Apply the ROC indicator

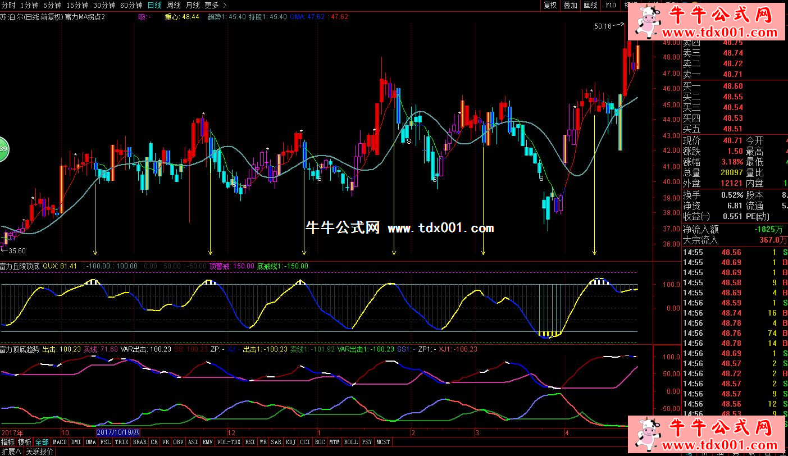320,442
